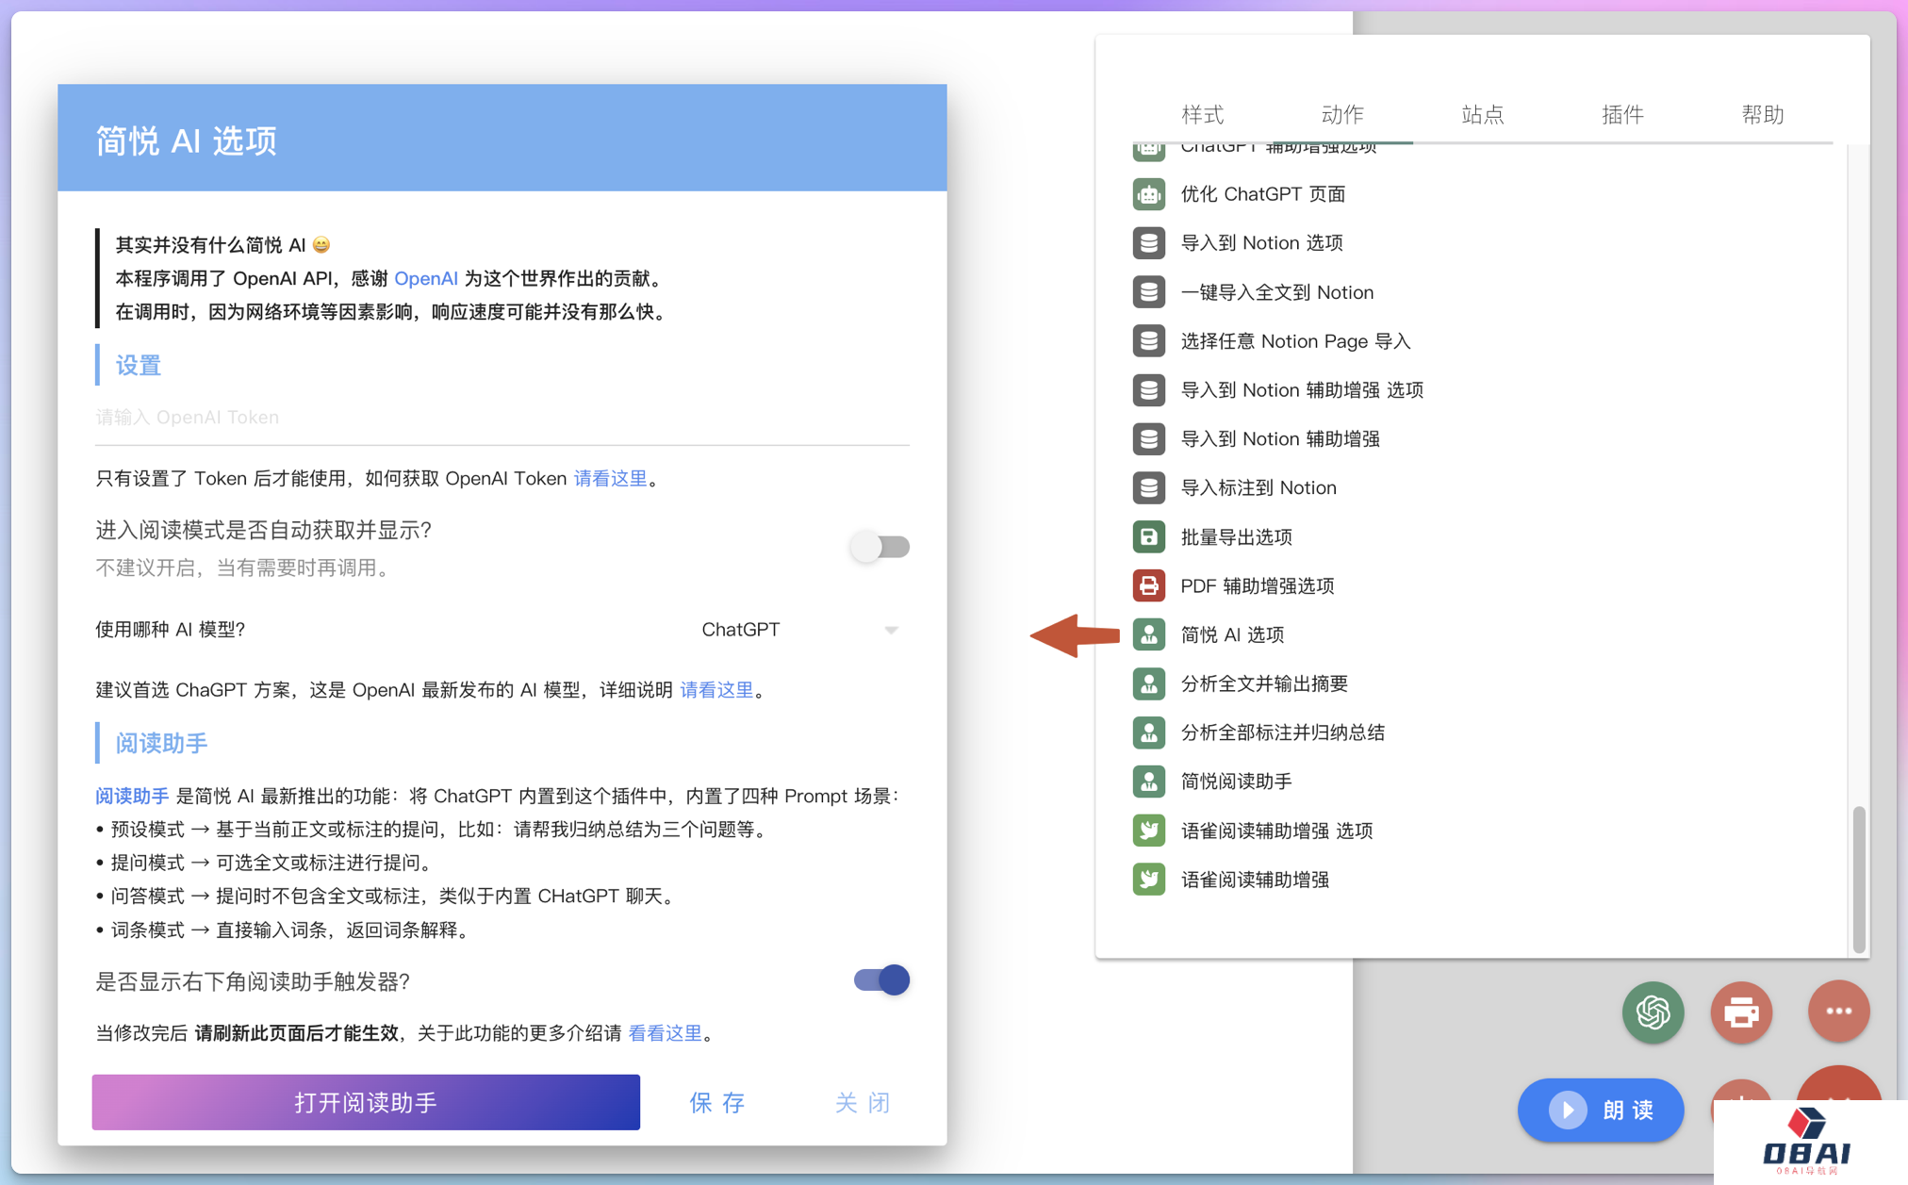
Task: Open the 看看这里 link for more info
Action: (x=665, y=1033)
